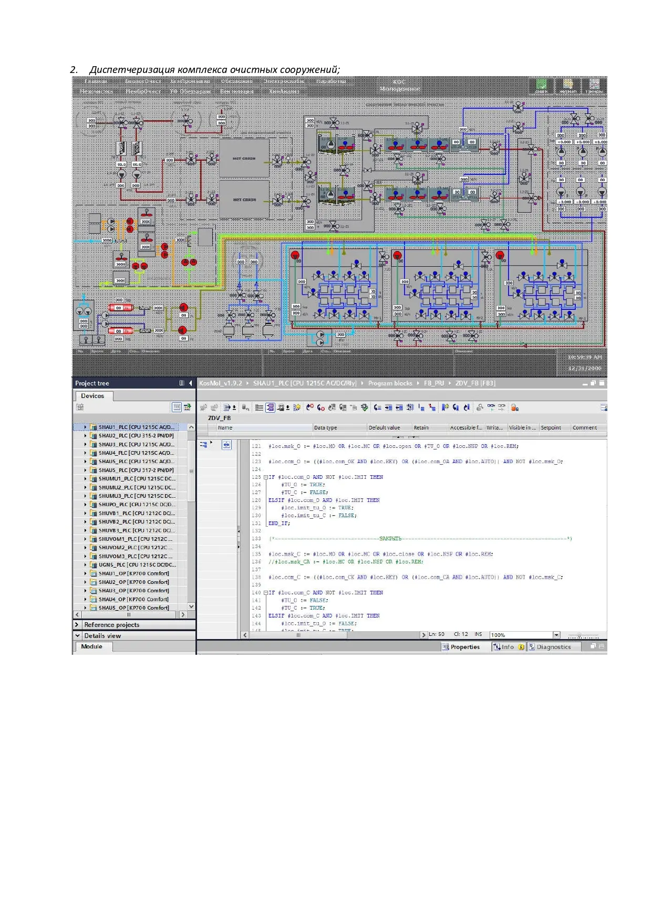
Task: Open the Вентиляция tab in the SCADA header
Action: [x=237, y=91]
